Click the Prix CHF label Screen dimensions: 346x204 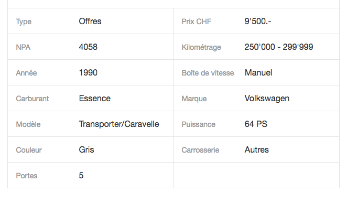(196, 22)
